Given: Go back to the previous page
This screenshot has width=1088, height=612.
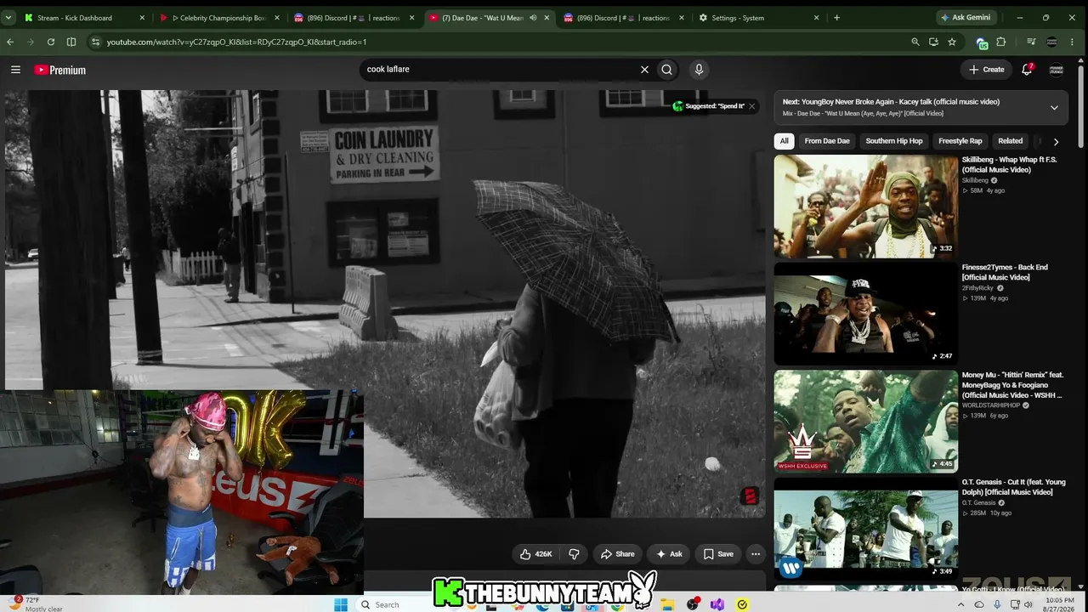Looking at the screenshot, I should (10, 42).
